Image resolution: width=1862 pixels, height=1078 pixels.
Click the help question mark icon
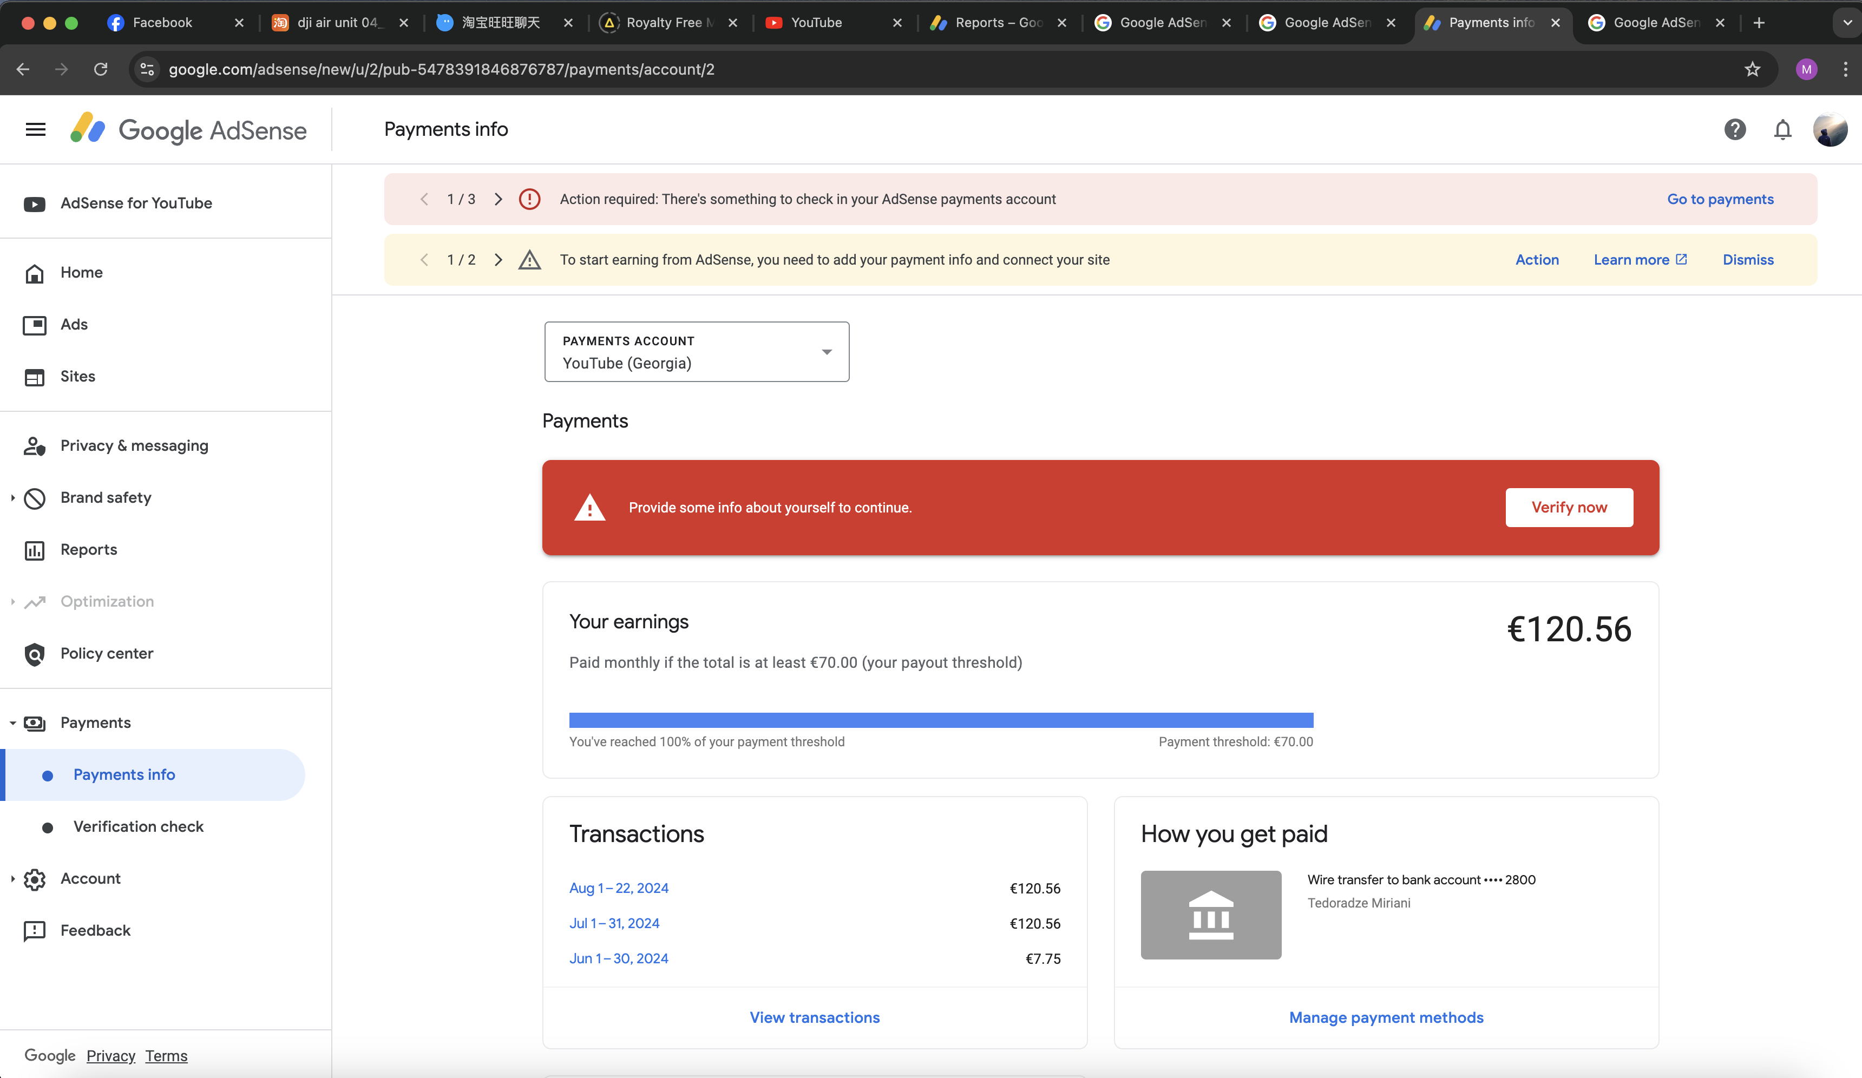tap(1734, 129)
